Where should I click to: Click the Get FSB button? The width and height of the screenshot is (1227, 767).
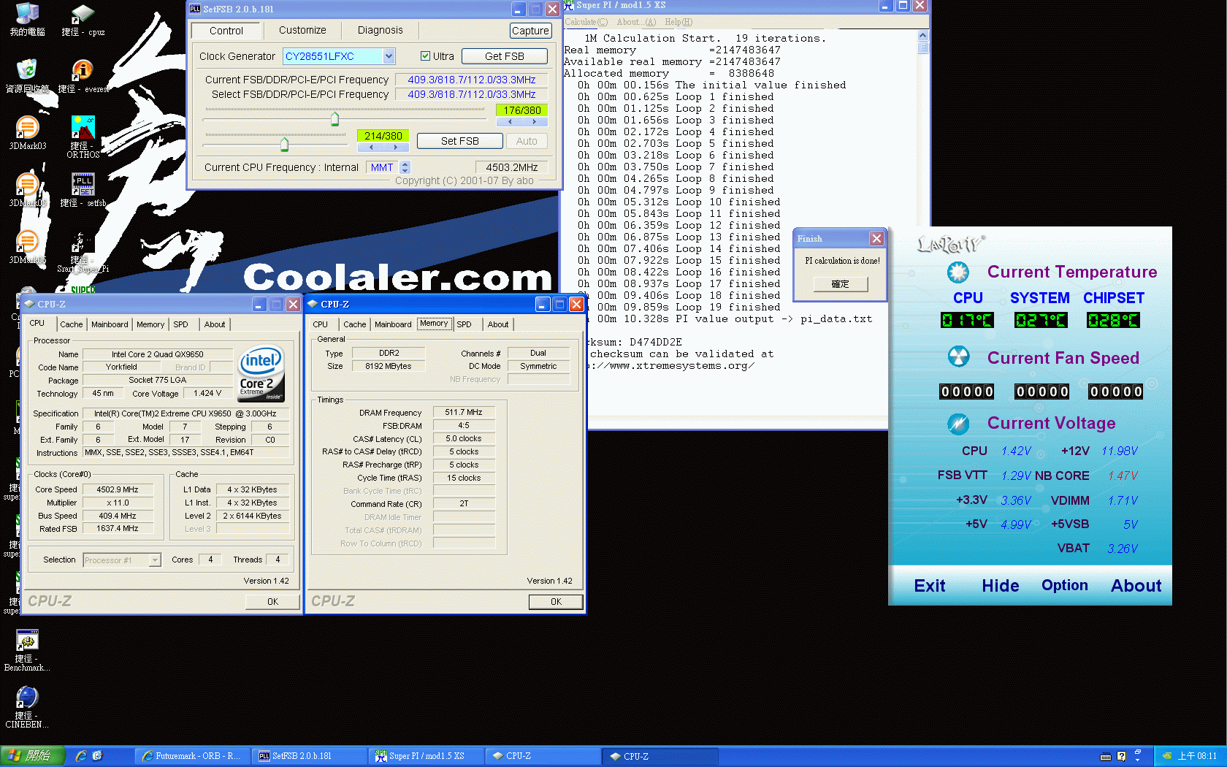click(x=505, y=56)
